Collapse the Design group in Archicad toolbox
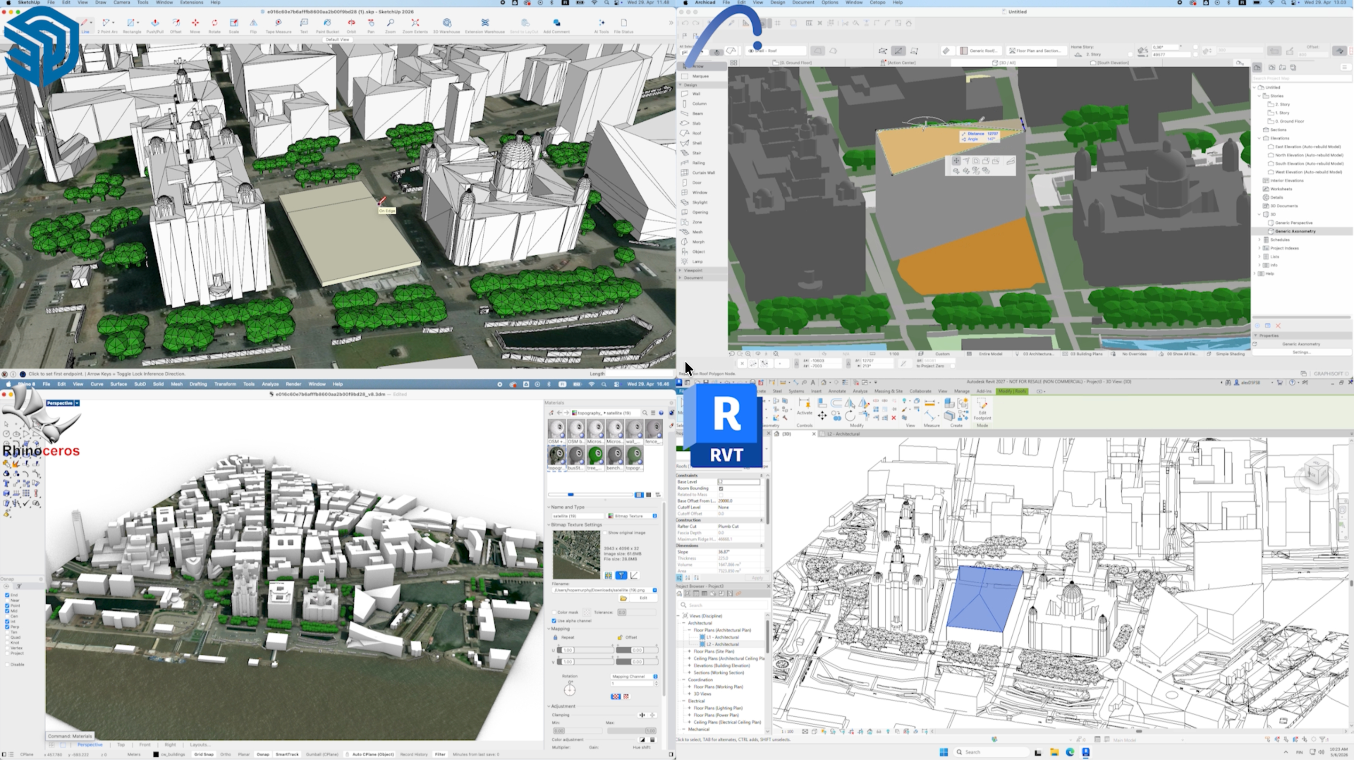 click(x=680, y=85)
